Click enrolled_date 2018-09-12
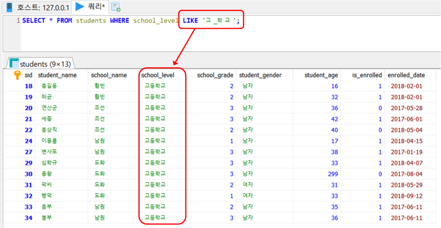Screen dimensions: 441x228 point(406,196)
